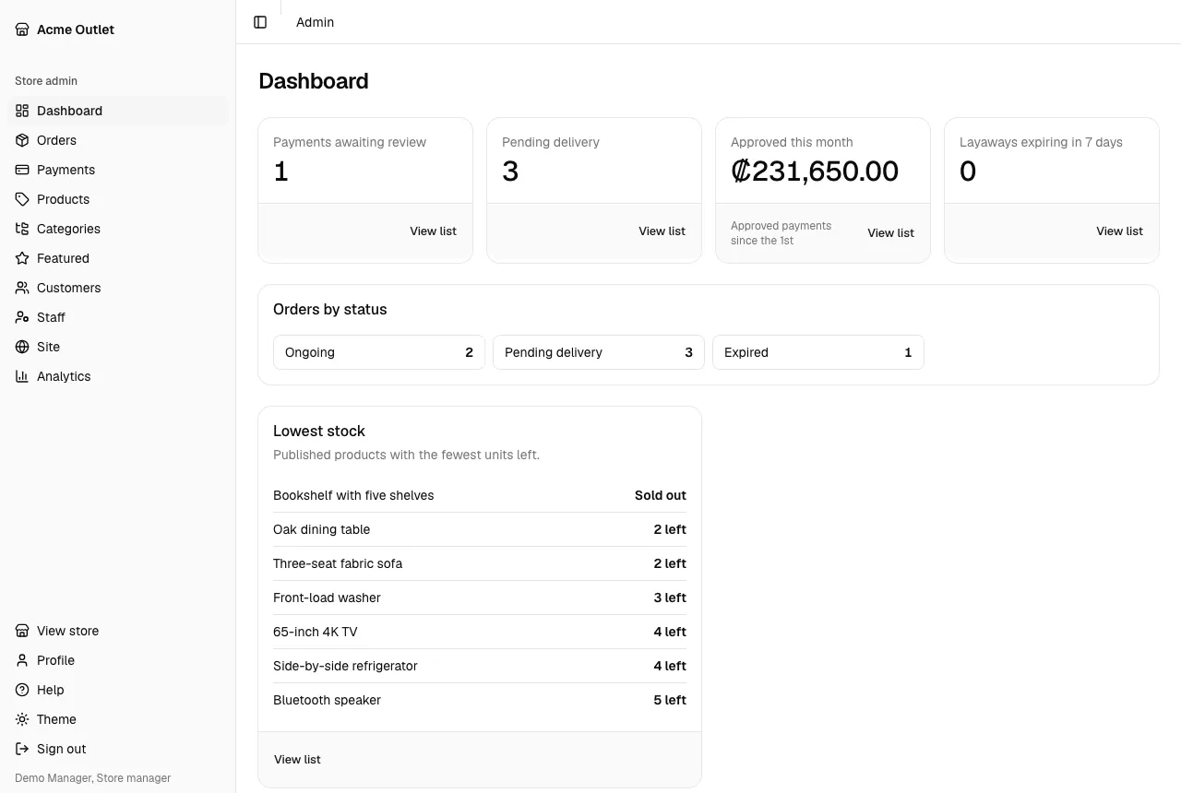Click the Orders box icon
1181x793 pixels.
click(22, 140)
